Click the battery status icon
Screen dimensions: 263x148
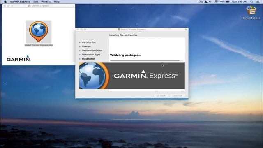point(228,2)
